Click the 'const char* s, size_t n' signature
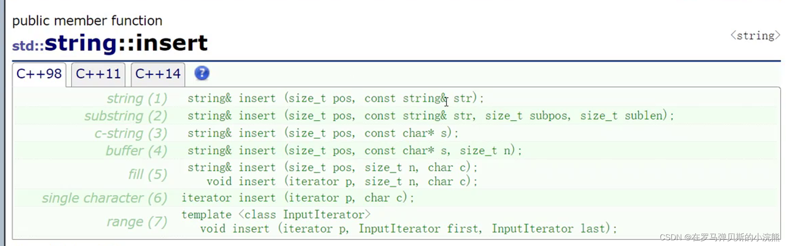Image resolution: width=786 pixels, height=246 pixels. tap(355, 151)
